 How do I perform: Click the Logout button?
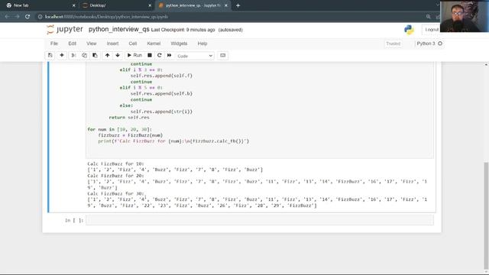431,30
